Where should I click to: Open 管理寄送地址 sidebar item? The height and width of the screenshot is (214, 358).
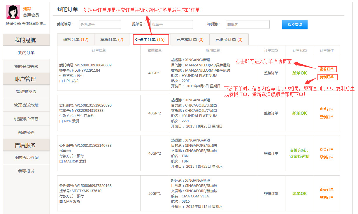tap(26, 105)
